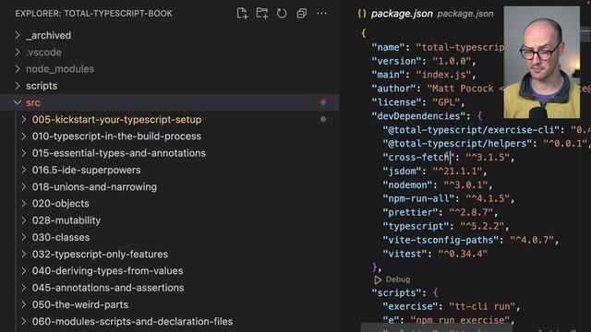This screenshot has height=332, width=591.
Task: Open the 045-annotations-and-assertions folder
Action: point(108,288)
